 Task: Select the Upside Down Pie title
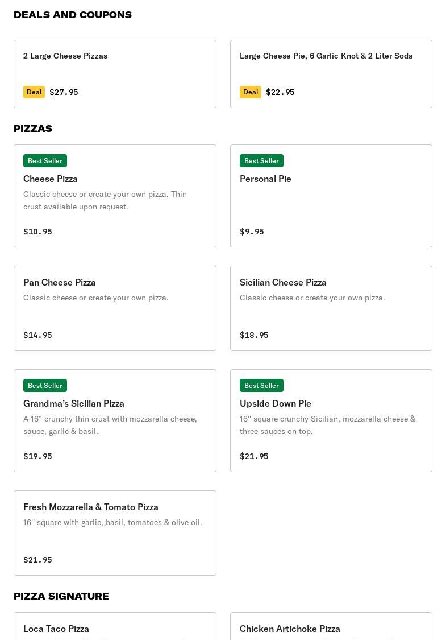click(x=276, y=404)
